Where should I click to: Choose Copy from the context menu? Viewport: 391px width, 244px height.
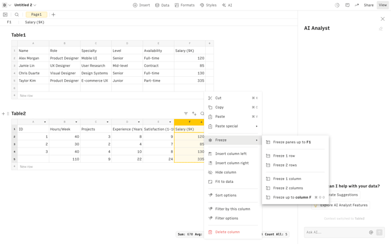coord(233,107)
